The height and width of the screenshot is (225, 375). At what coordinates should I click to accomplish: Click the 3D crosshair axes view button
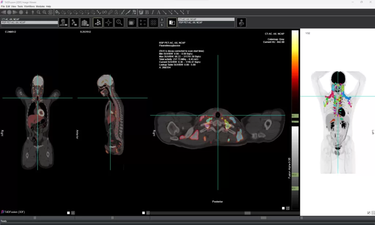coord(98,22)
